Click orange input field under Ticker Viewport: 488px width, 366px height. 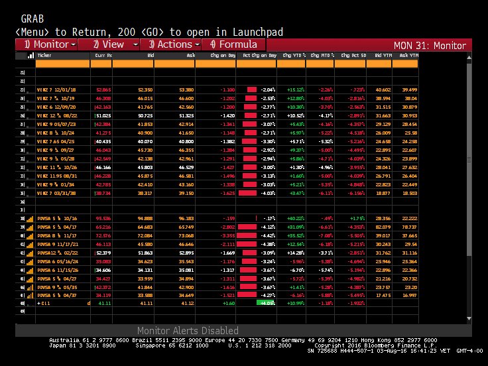pyautogui.click(x=62, y=64)
